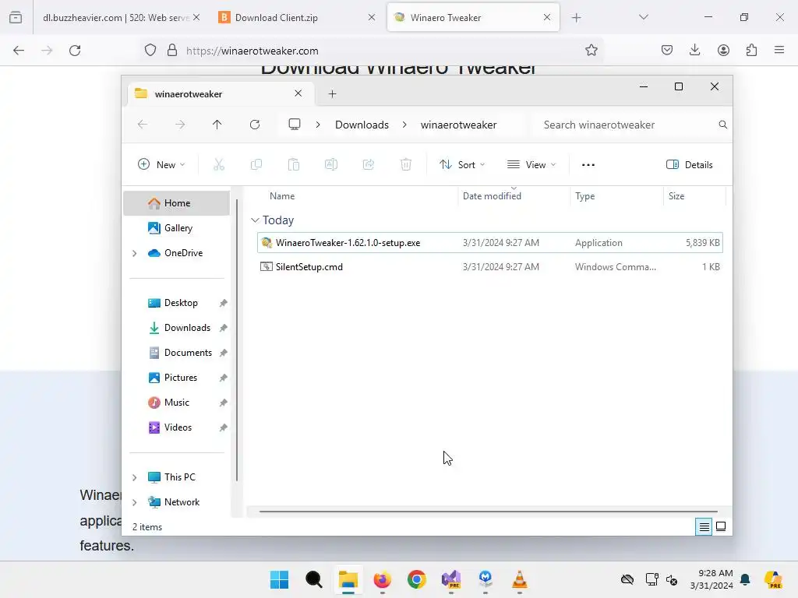This screenshot has width=798, height=598.
Task: Click the PC monitor icon in address bar
Action: tap(294, 125)
